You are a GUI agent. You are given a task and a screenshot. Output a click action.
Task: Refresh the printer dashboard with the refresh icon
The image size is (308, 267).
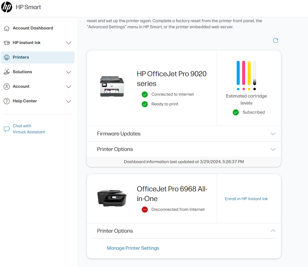[x=275, y=40]
